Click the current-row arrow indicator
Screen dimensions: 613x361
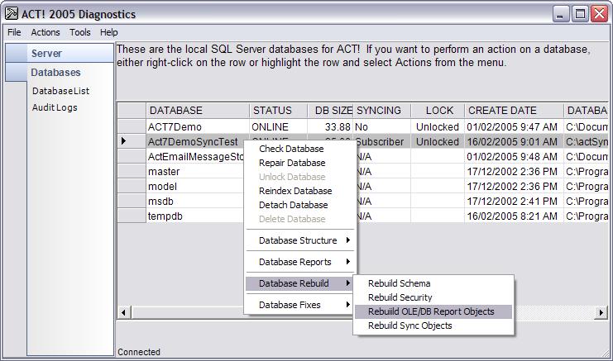123,141
